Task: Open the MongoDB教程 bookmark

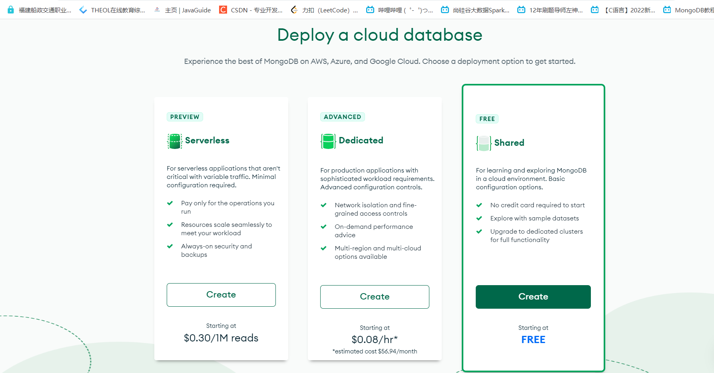Action: point(688,10)
